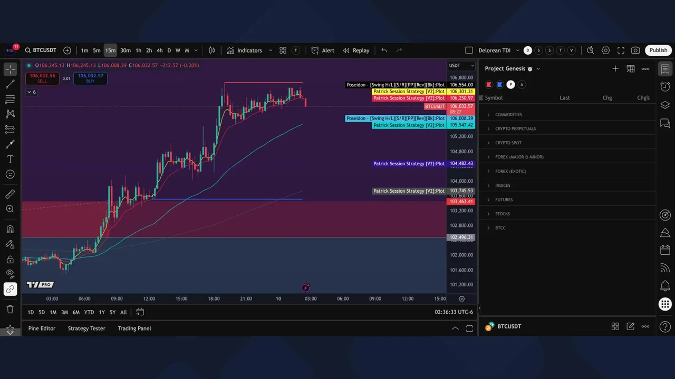Expand the Indicators favorites dropdown arrow
This screenshot has height=379, width=675.
point(271,51)
